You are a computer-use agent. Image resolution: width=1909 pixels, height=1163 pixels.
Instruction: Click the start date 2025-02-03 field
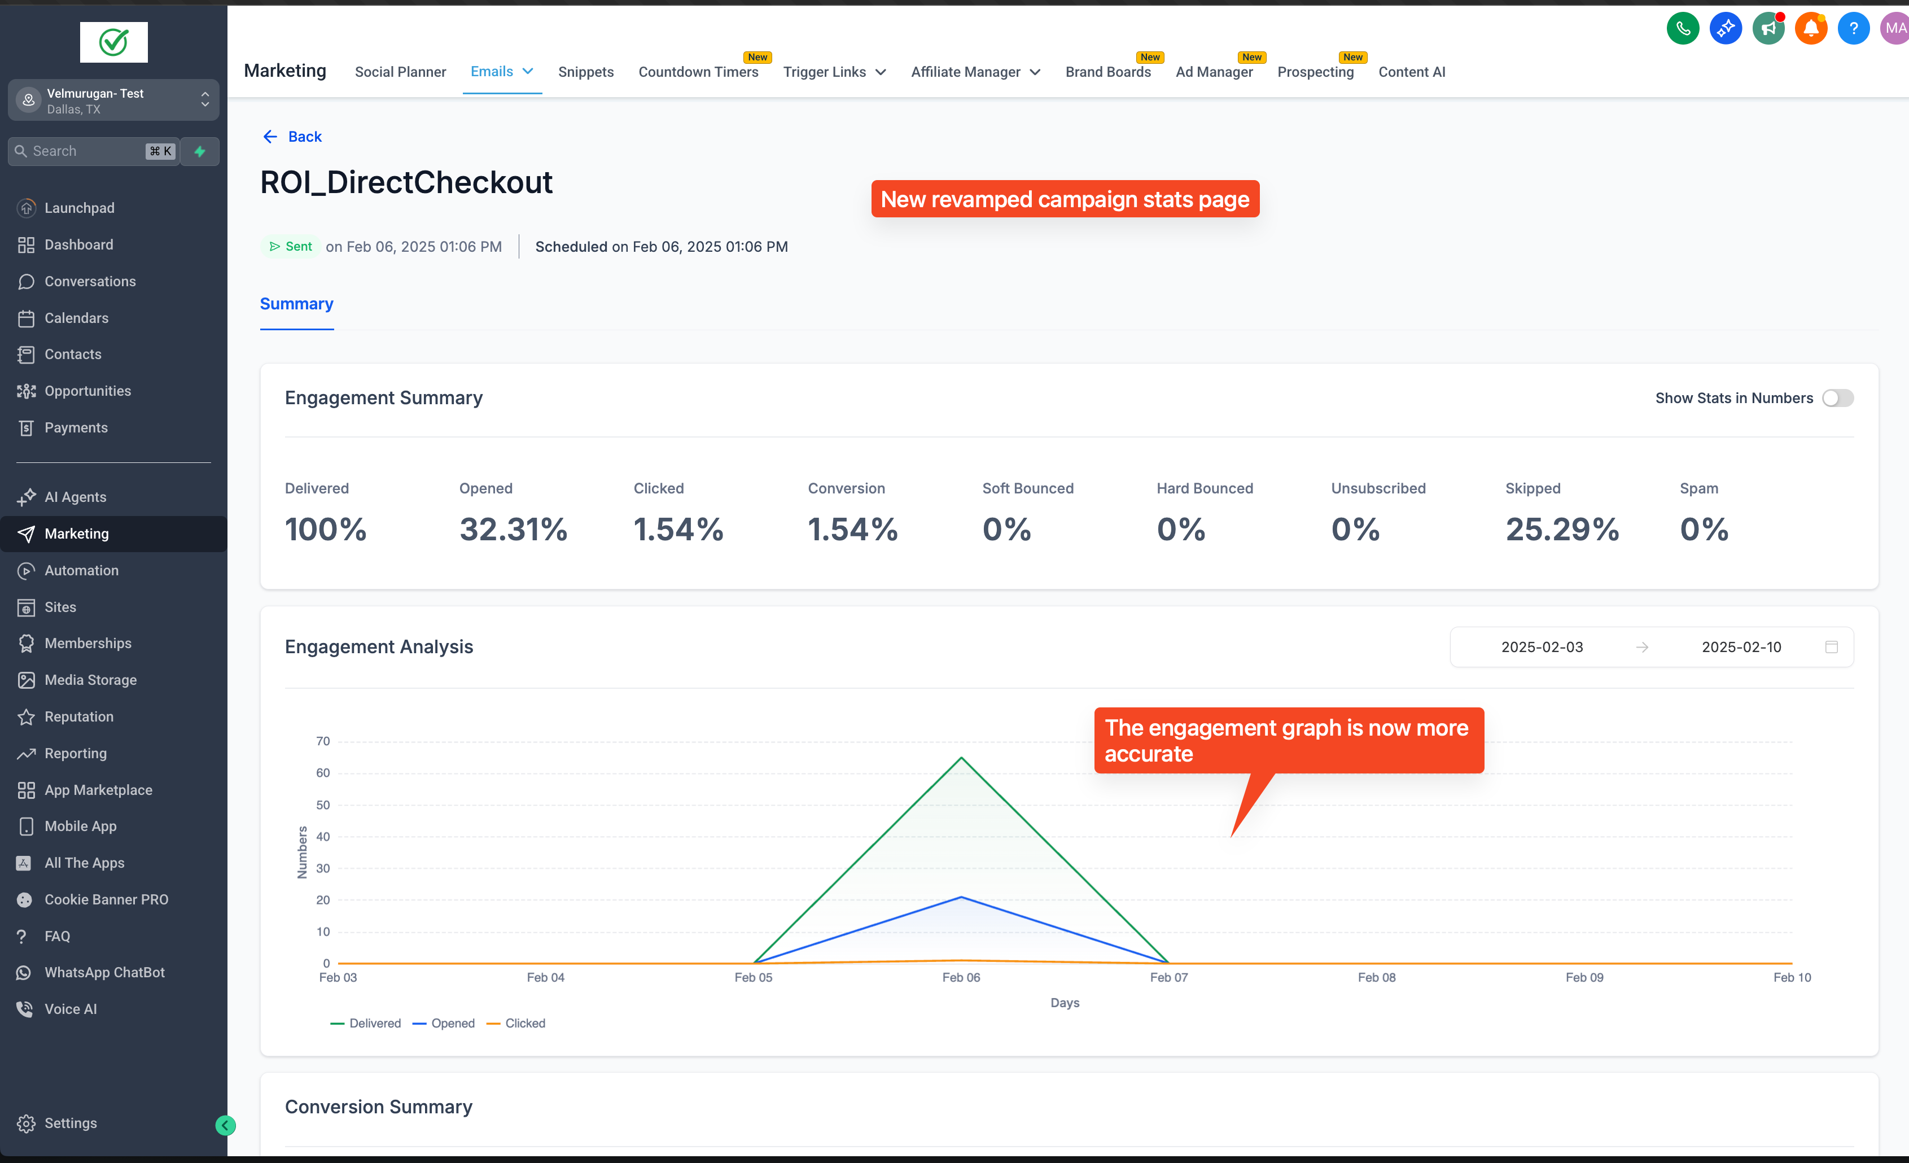(x=1542, y=647)
